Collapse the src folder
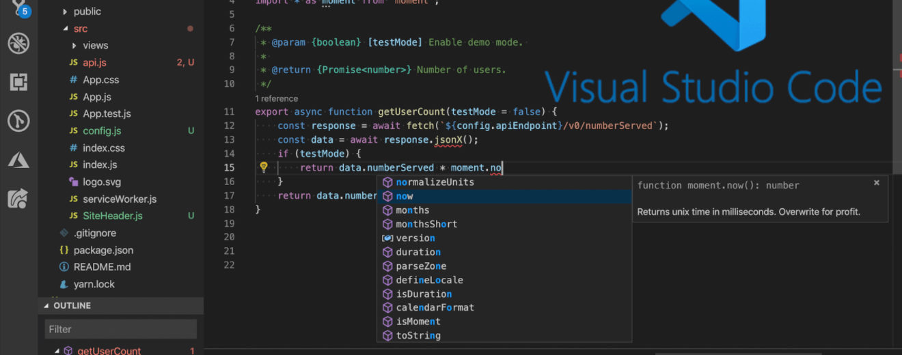The image size is (902, 355). (80, 29)
